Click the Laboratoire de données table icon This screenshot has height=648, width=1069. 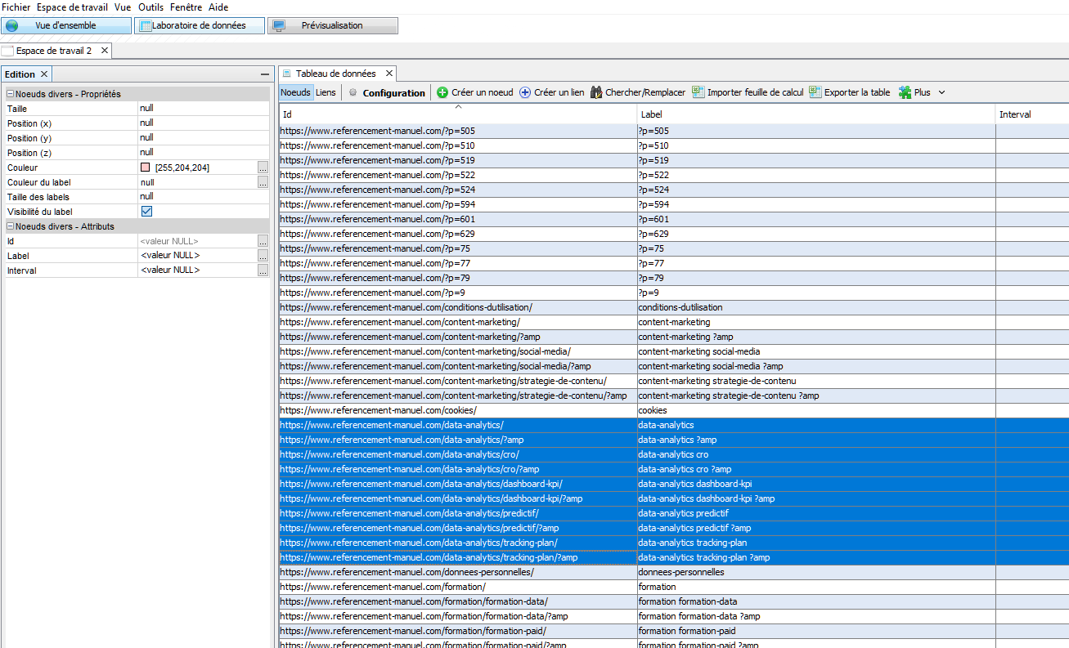point(145,25)
